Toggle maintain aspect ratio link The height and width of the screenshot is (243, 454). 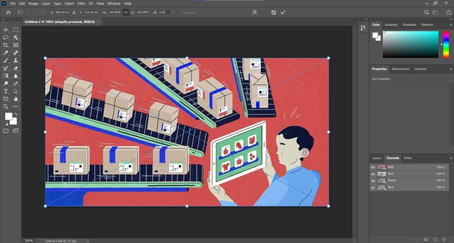tap(126, 12)
